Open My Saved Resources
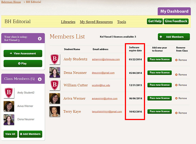 pos(96,22)
